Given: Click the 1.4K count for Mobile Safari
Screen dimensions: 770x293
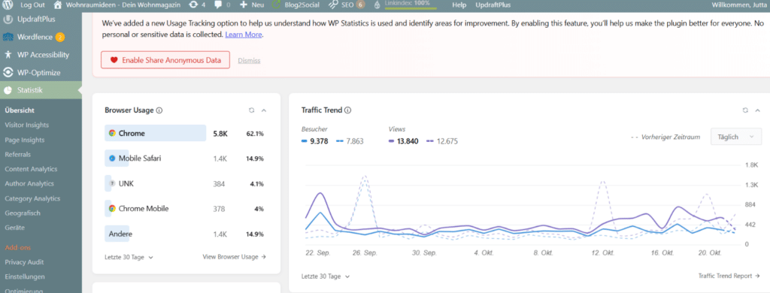Looking at the screenshot, I should (x=220, y=159).
